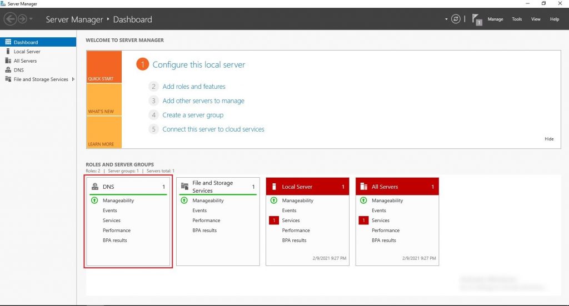
Task: Click red alert badge in Local Server Services
Action: pyautogui.click(x=273, y=220)
